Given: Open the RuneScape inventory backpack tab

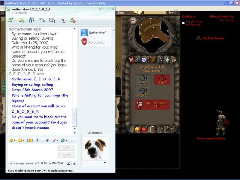Looking at the screenshot, I should [x=152, y=60].
